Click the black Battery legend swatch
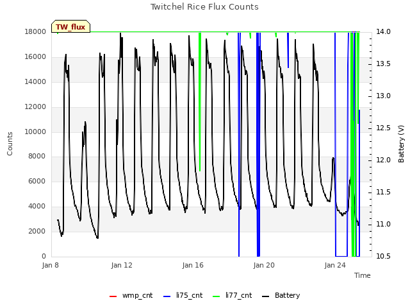Viewport: 410px width, 308px height. (x=265, y=296)
